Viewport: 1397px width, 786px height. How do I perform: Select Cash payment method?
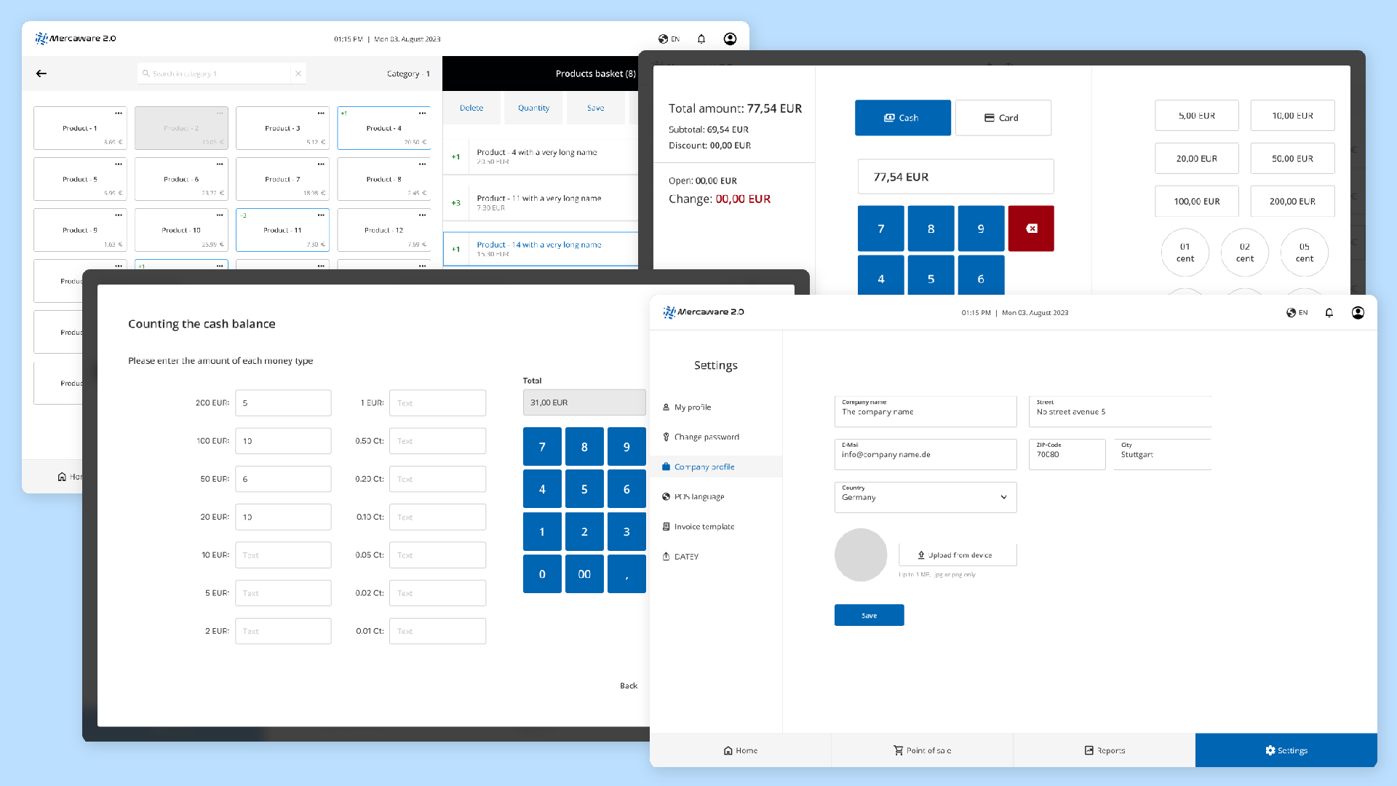tap(902, 118)
